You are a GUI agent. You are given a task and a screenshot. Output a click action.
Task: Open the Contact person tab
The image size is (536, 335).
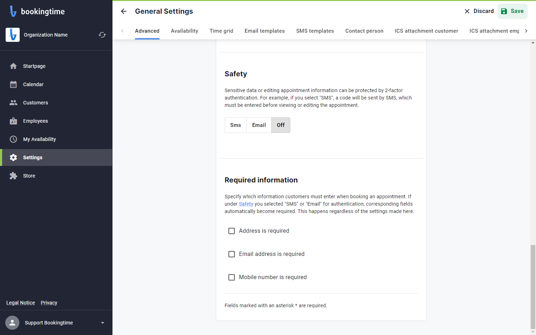click(x=364, y=31)
